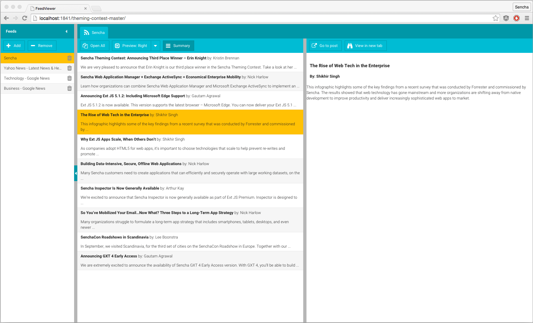Open post 'Sencha Theming Contest: Announcing Third Place Winner'

coord(190,62)
